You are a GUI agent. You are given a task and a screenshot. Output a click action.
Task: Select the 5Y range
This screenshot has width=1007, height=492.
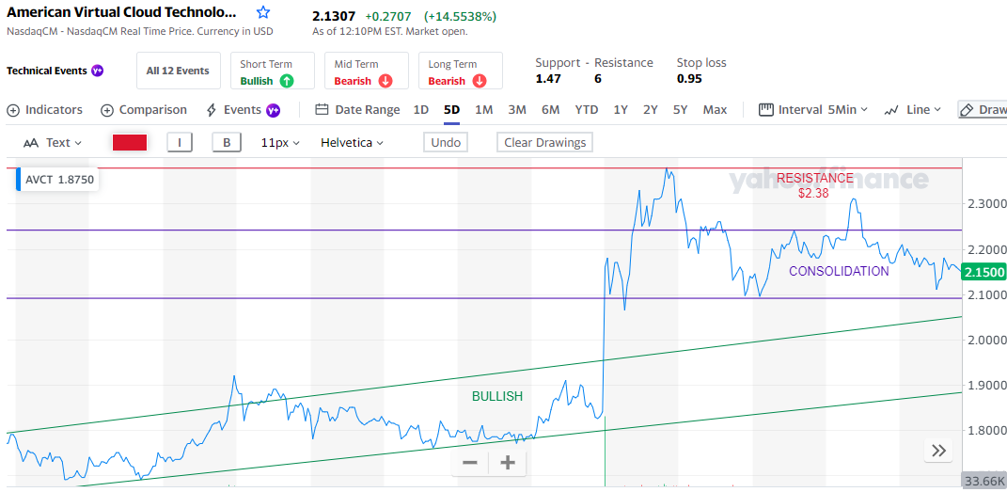(x=680, y=110)
